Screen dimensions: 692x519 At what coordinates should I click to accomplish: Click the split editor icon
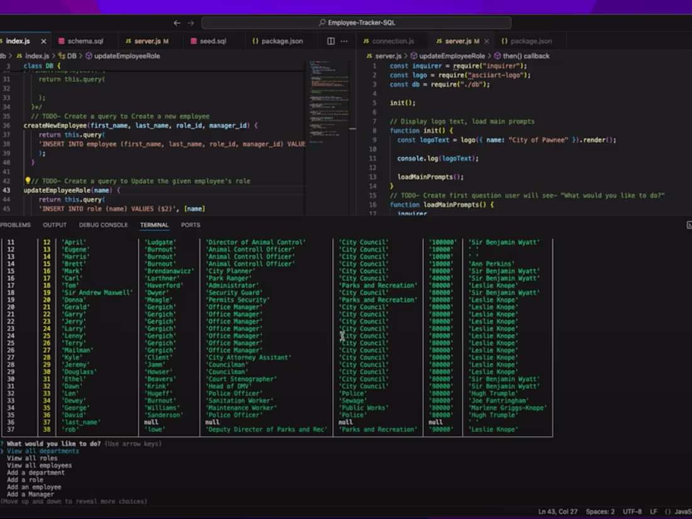330,41
